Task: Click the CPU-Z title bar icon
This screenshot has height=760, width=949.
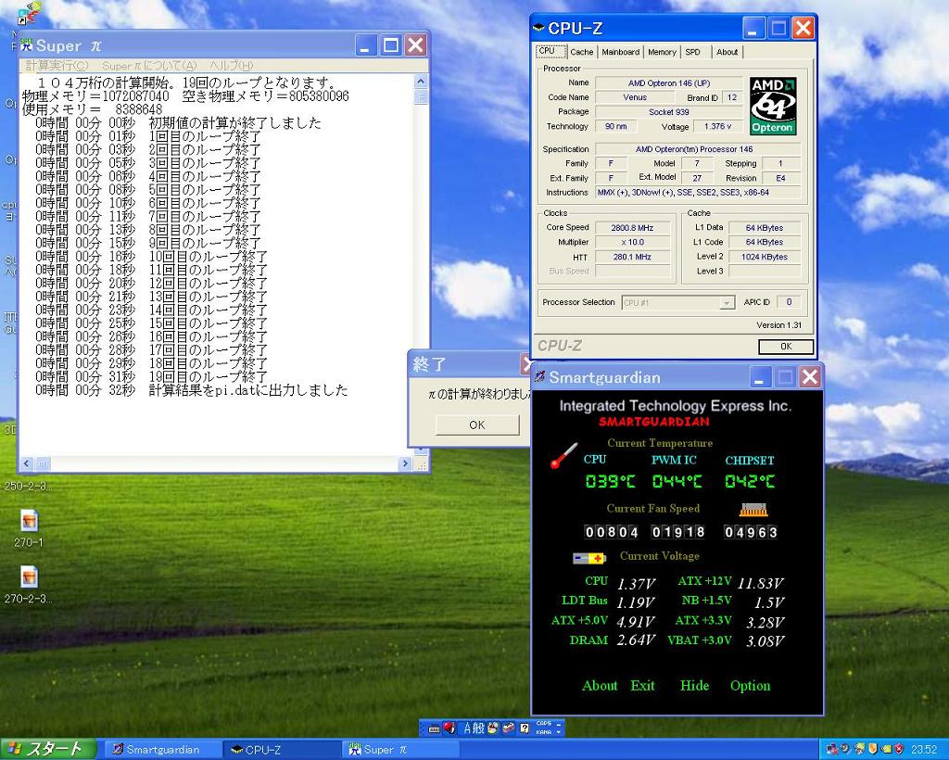Action: (538, 28)
